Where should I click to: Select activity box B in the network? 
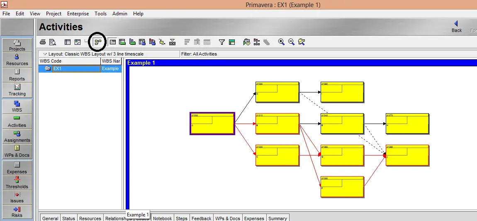coord(277,124)
